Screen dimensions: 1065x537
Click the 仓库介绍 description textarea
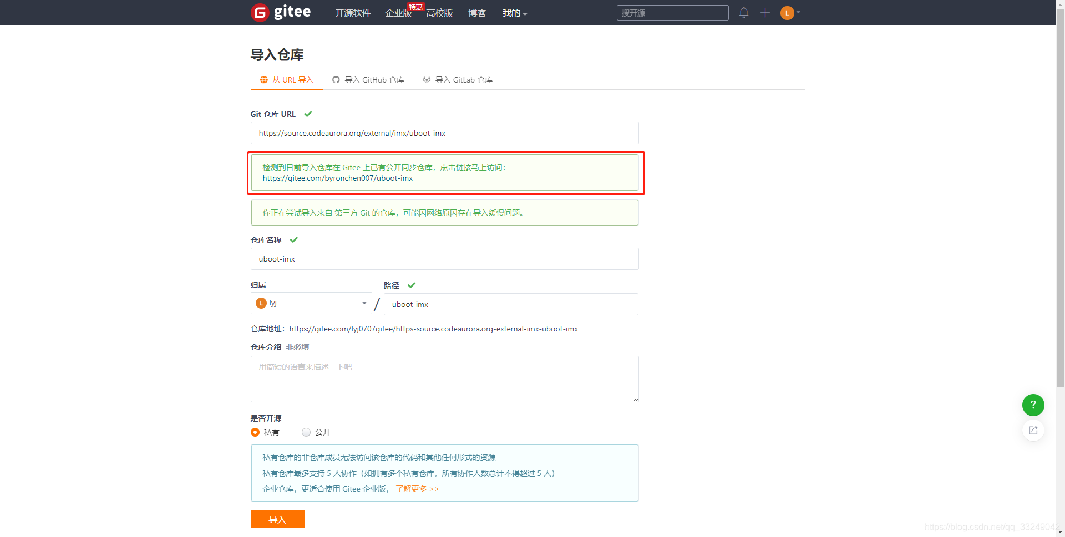(444, 379)
